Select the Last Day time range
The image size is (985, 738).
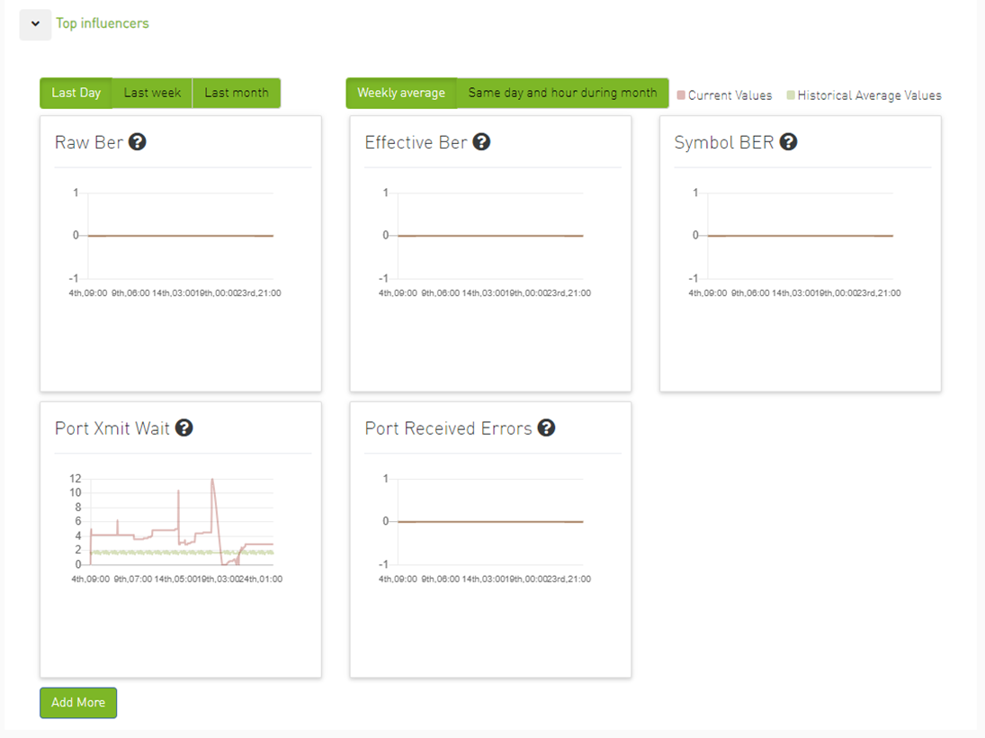pyautogui.click(x=76, y=93)
